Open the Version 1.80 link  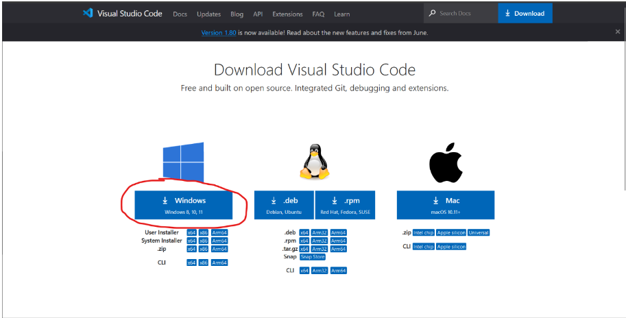pyautogui.click(x=219, y=33)
